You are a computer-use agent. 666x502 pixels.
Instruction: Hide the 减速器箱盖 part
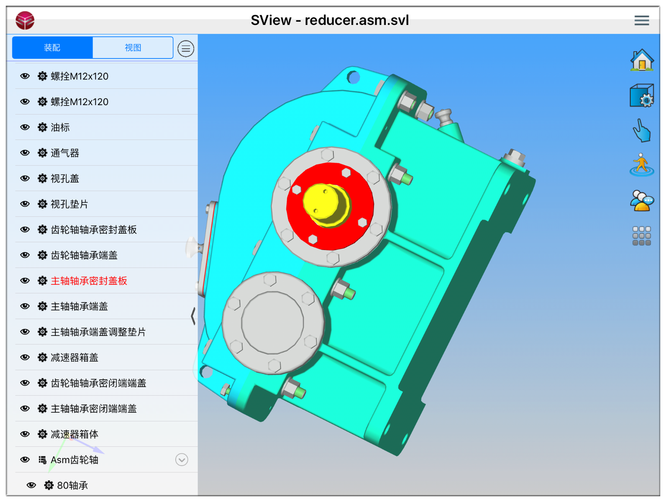click(x=25, y=357)
